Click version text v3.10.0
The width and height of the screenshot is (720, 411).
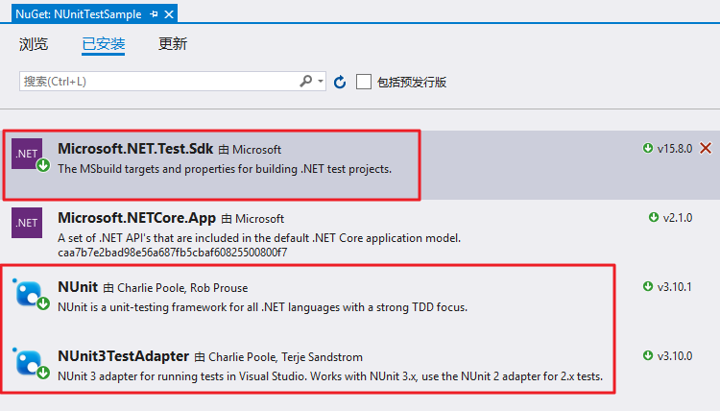pyautogui.click(x=675, y=356)
